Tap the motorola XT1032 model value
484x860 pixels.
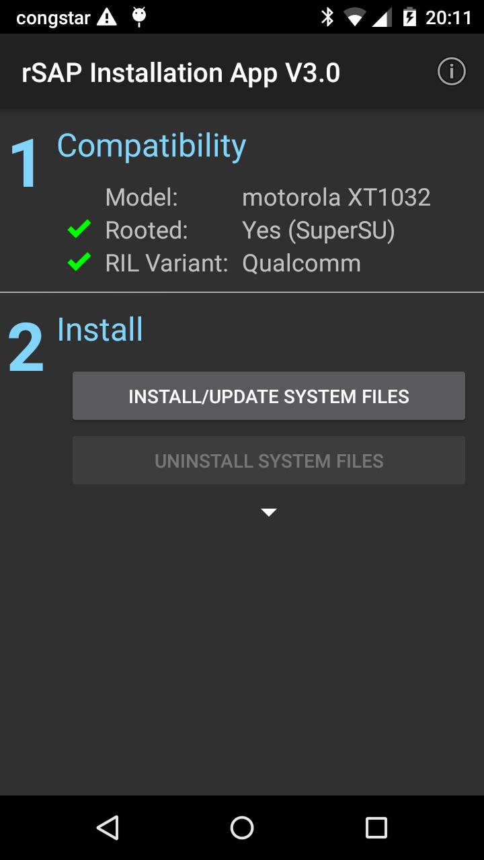pos(336,198)
